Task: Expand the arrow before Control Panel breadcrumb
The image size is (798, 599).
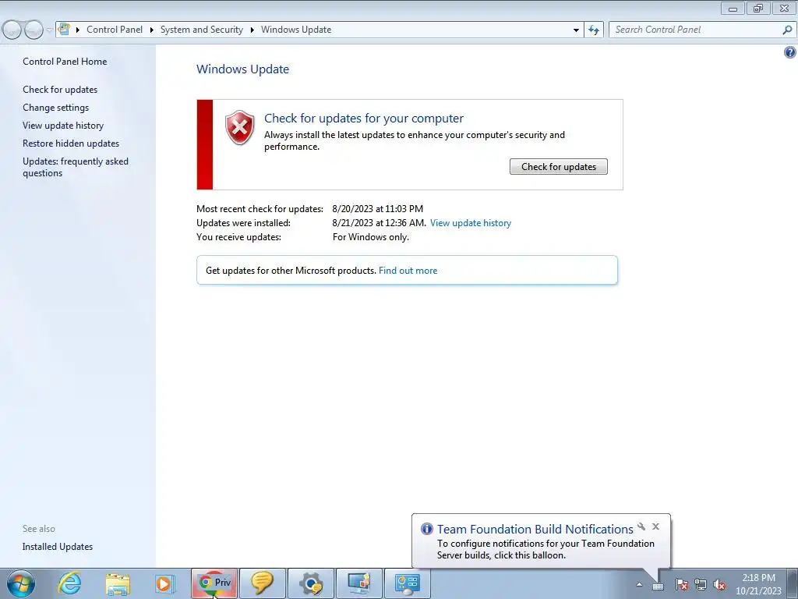Action: [x=78, y=30]
